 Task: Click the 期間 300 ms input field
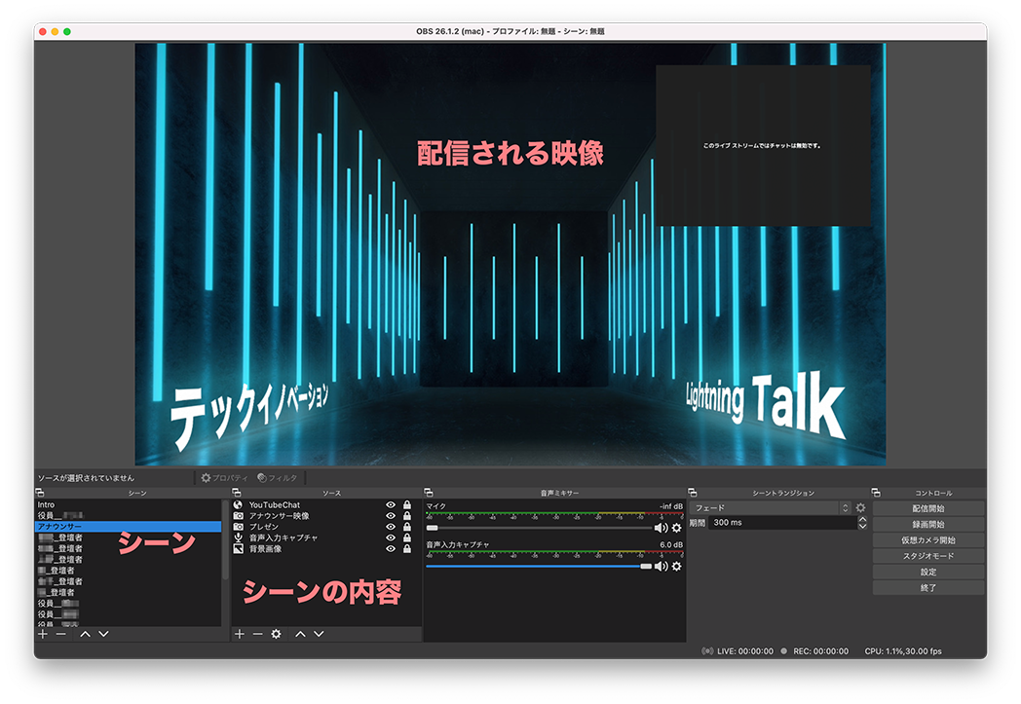[779, 523]
